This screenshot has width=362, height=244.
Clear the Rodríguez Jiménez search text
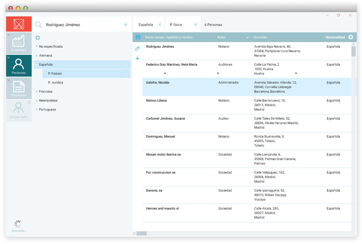pos(126,25)
